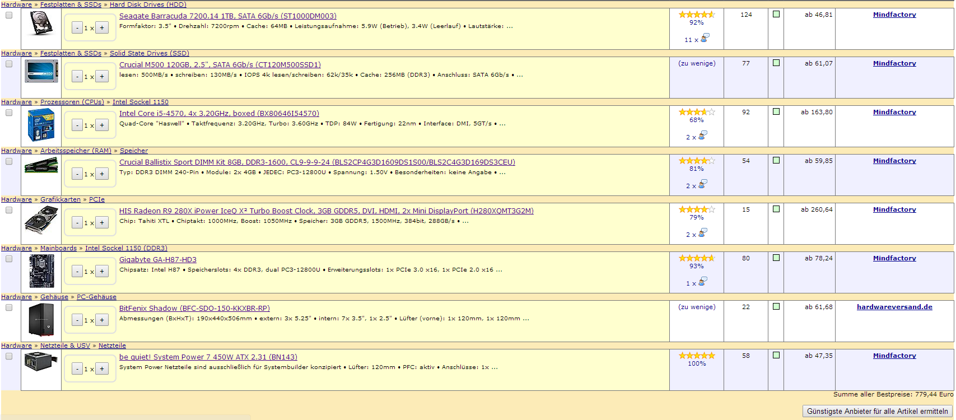
Task: Select checkbox for Intel Core i5-4570 row
Action: (9, 113)
